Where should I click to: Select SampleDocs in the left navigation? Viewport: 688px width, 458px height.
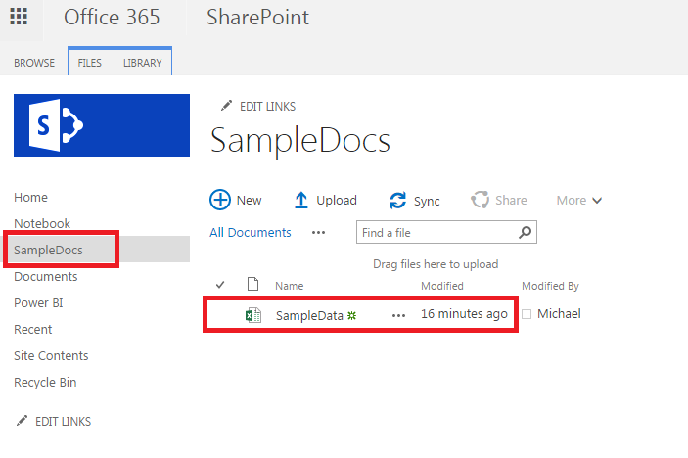coord(48,250)
